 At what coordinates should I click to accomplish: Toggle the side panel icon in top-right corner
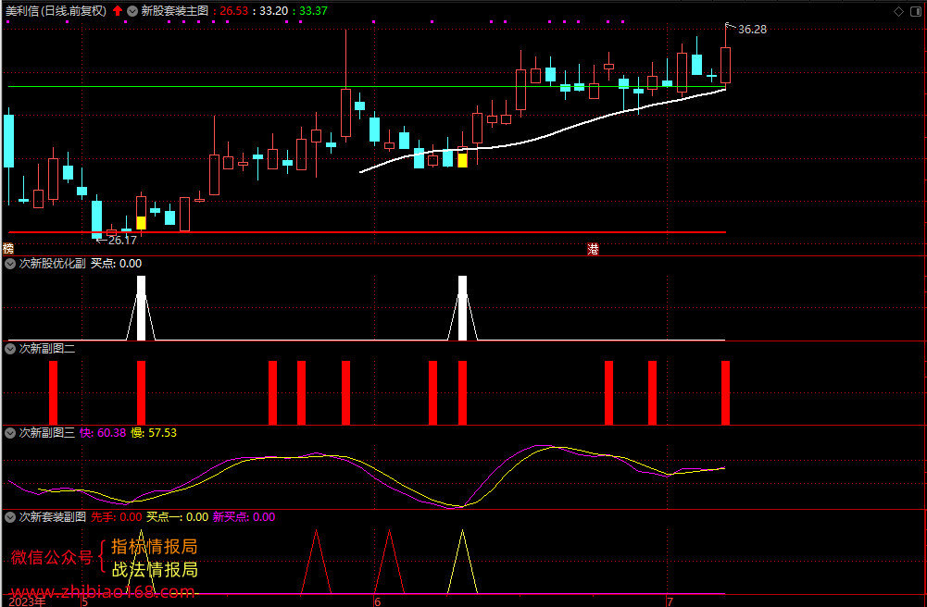917,11
